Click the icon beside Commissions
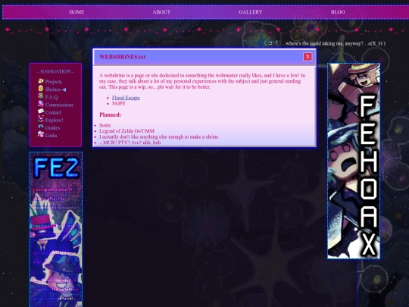Viewport: 409px width, 307px height. (41, 104)
